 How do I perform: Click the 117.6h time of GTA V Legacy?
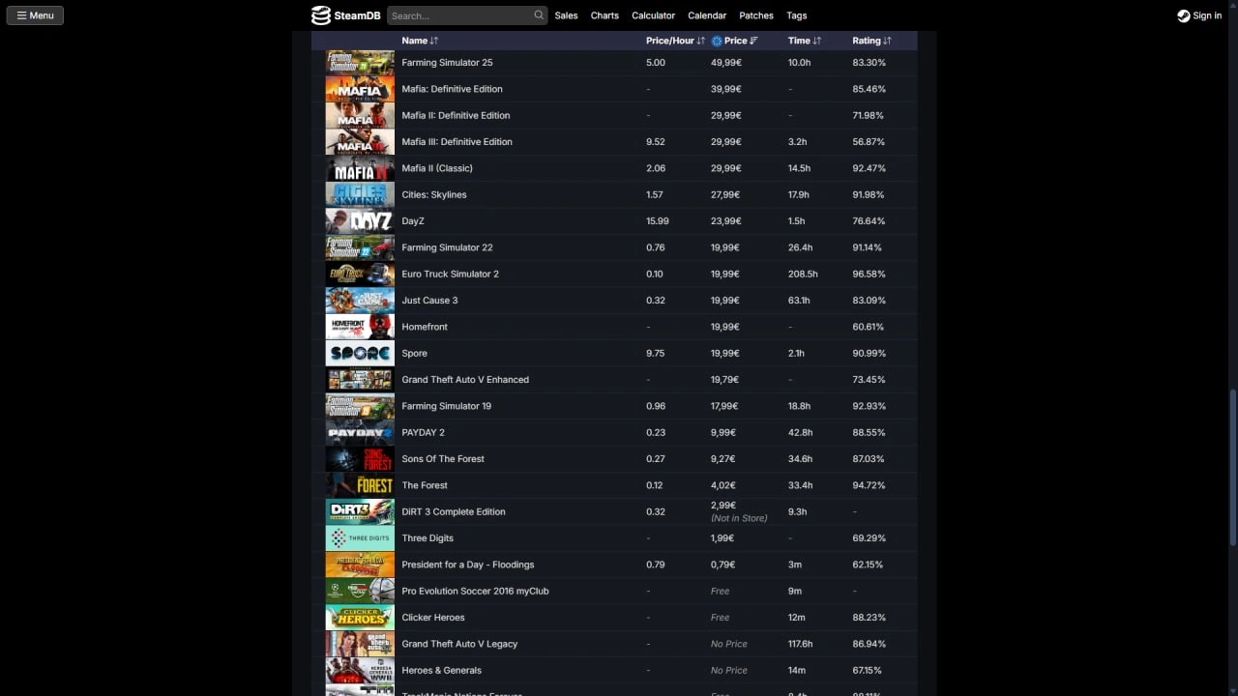point(800,644)
